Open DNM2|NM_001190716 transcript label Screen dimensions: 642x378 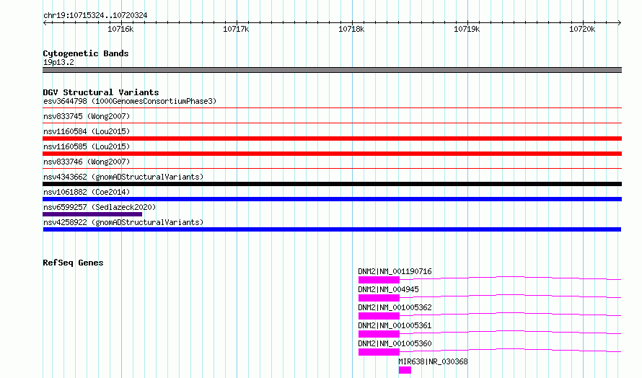pyautogui.click(x=395, y=271)
